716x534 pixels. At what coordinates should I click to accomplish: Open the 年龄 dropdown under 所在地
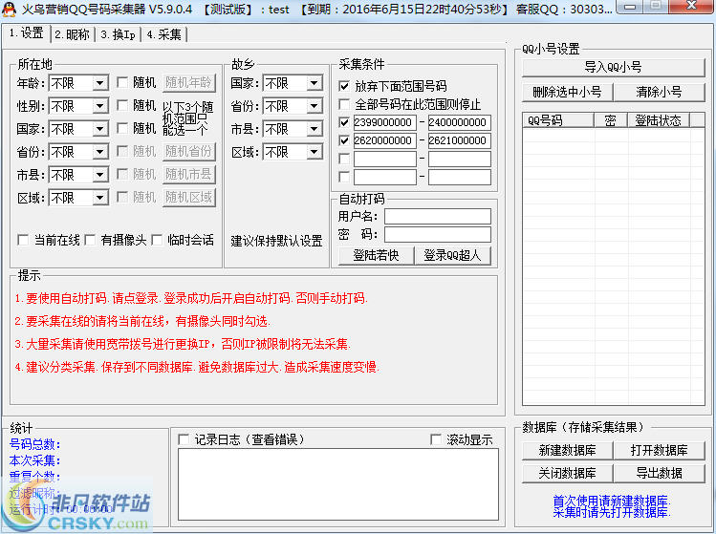(78, 83)
